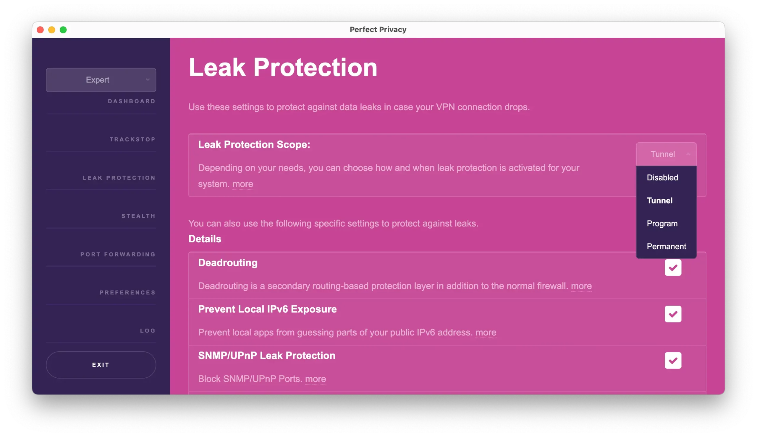Choose Program as leak protection scope
The image size is (757, 437).
coord(662,223)
